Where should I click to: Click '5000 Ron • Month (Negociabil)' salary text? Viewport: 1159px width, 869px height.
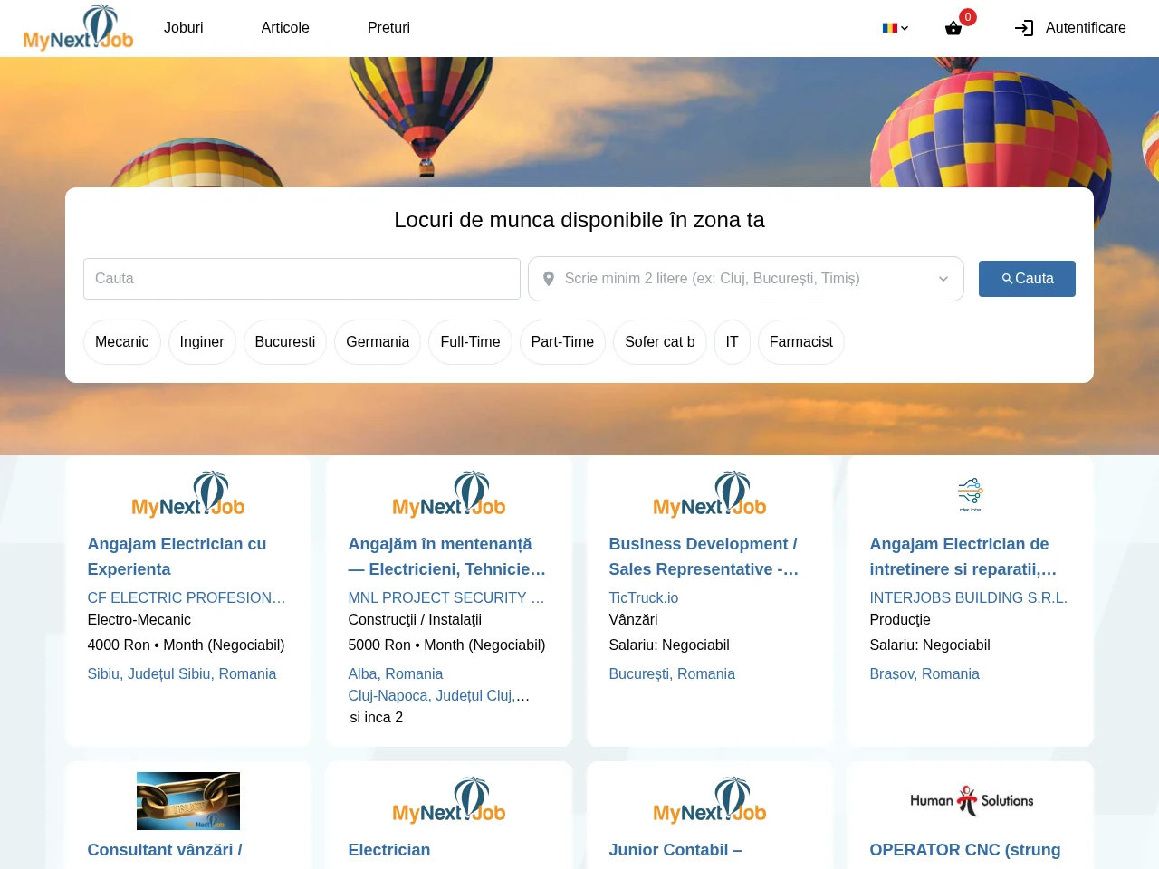point(446,645)
